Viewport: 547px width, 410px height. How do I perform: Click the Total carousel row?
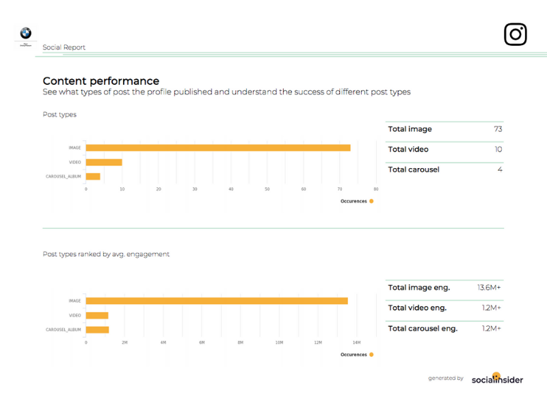[x=444, y=169]
